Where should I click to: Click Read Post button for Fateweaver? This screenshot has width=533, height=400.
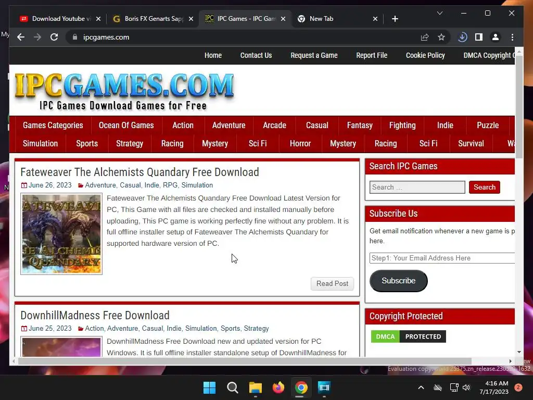[332, 284]
